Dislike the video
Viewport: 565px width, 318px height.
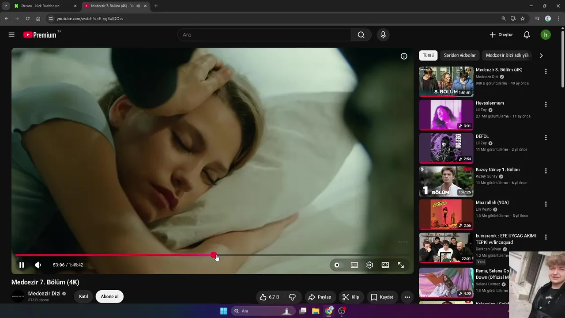tap(292, 297)
